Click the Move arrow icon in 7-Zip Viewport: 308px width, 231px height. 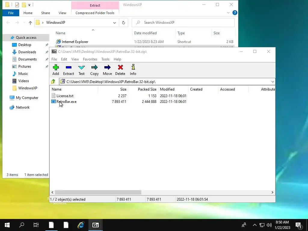click(107, 67)
